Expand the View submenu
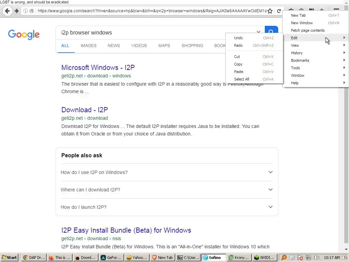 tap(315, 45)
